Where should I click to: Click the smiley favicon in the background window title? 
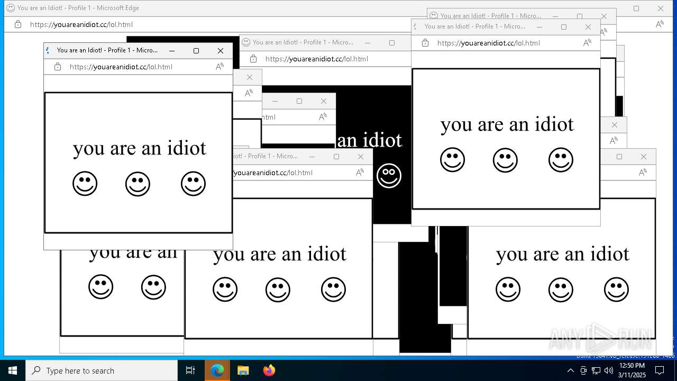coord(10,8)
